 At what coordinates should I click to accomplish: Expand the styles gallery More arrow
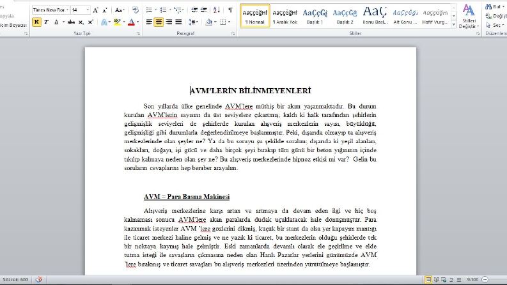[x=454, y=24]
